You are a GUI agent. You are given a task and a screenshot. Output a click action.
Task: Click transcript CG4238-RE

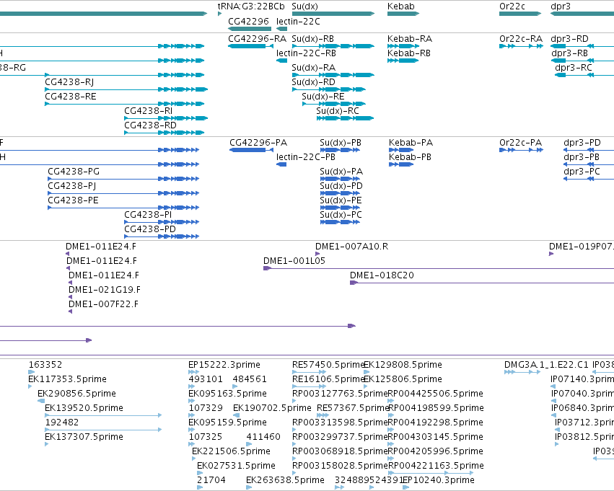click(x=125, y=104)
